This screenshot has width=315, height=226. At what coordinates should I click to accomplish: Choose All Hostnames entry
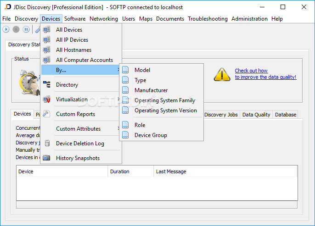click(81, 50)
